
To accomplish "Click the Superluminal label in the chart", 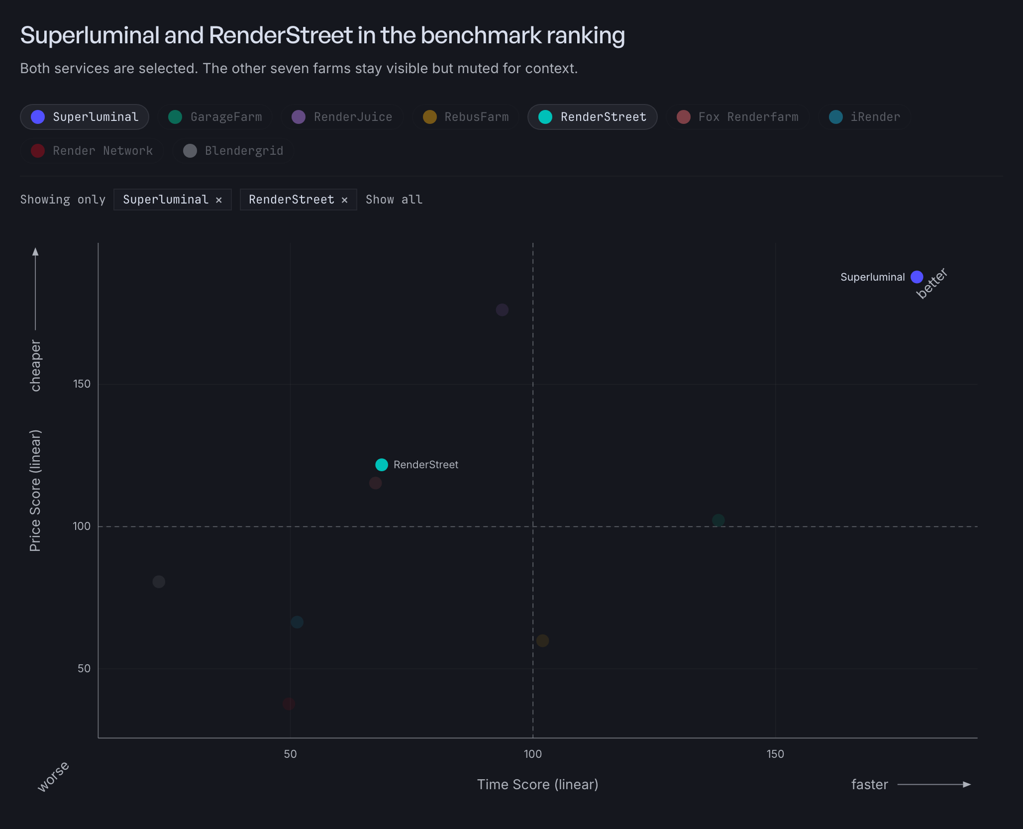I will (873, 277).
